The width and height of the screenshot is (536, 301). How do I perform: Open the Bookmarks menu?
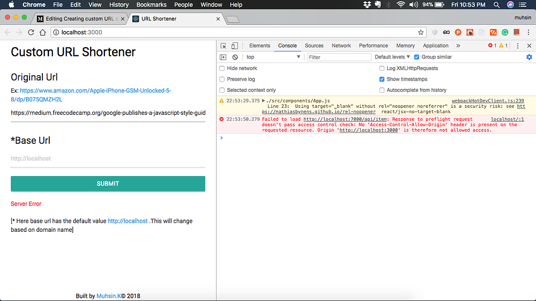152,4
